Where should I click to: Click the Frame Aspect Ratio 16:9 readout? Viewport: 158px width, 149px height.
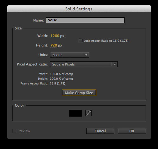pos(57,84)
